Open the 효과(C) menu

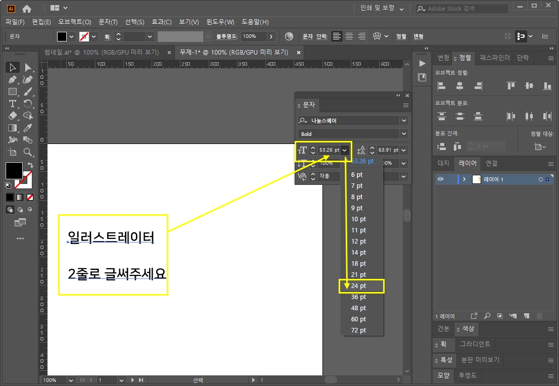click(162, 22)
